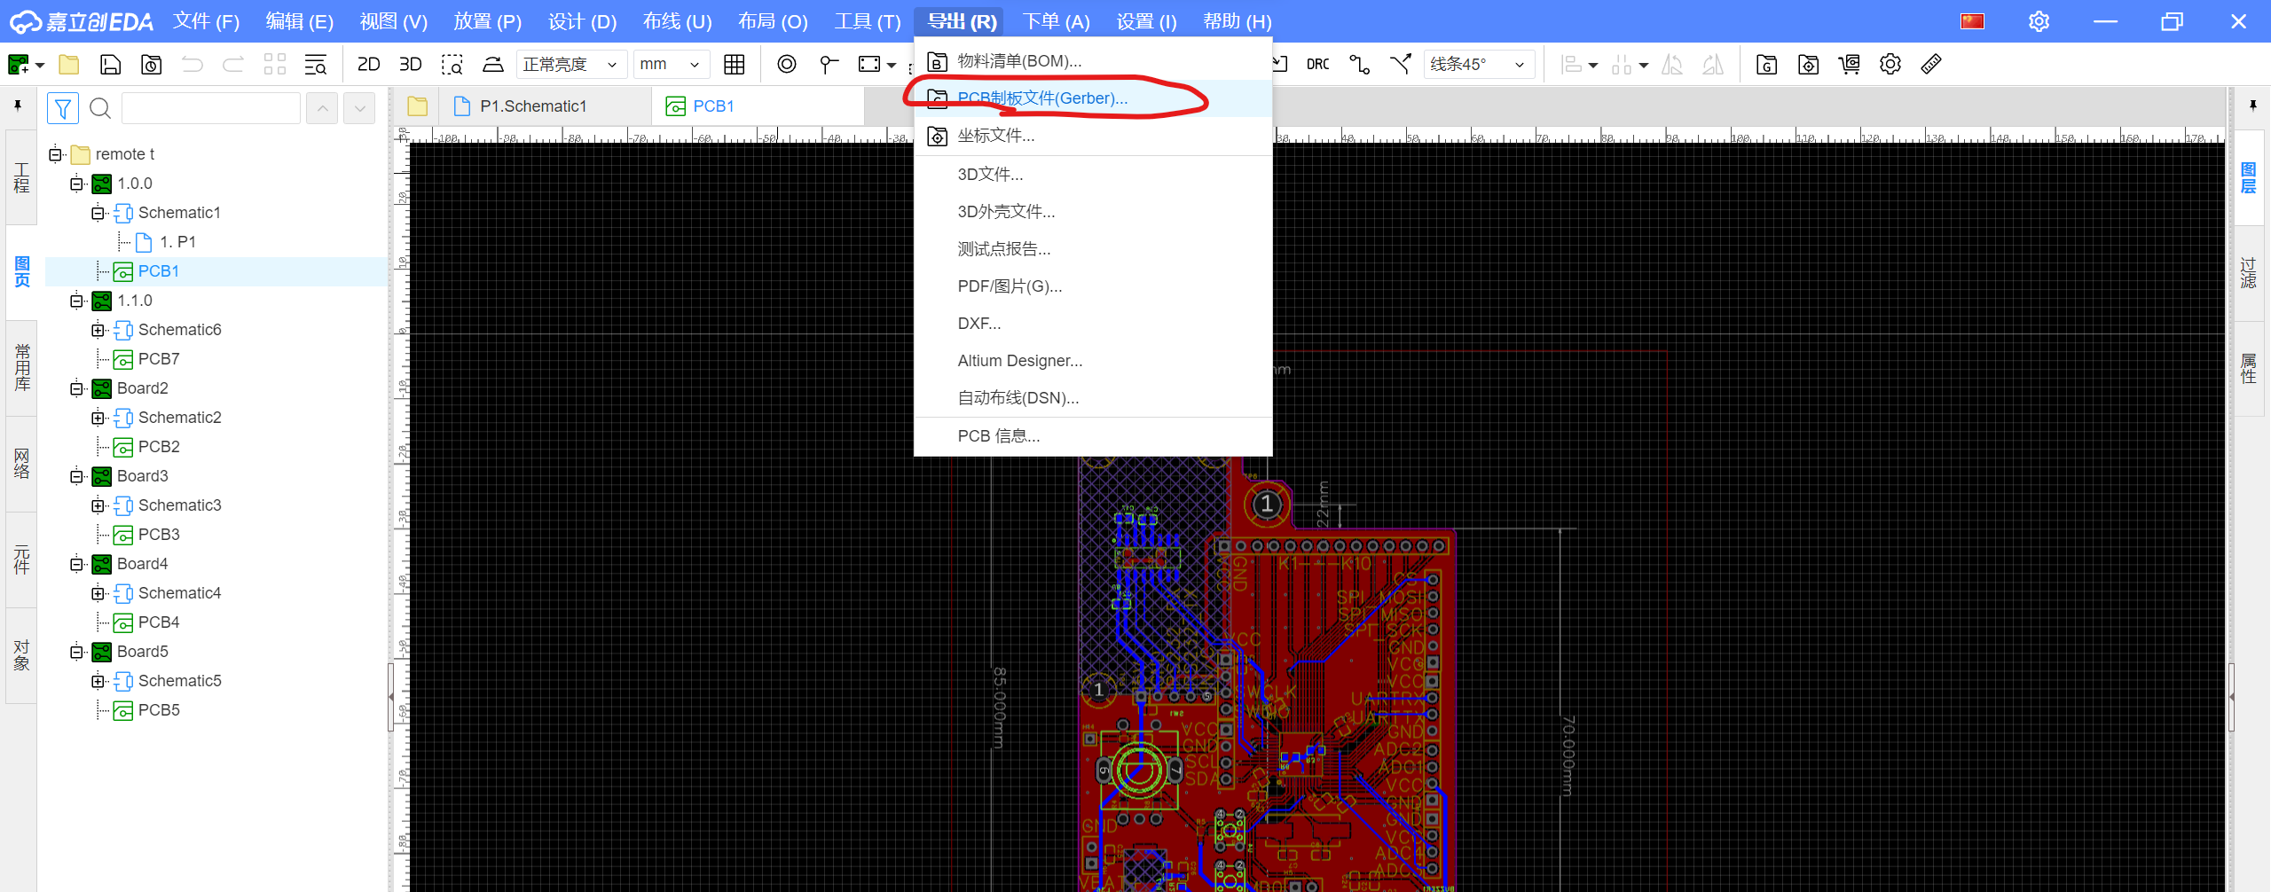Choose PCB制板文件(Gerber) export option
The height and width of the screenshot is (892, 2271).
point(1093,98)
